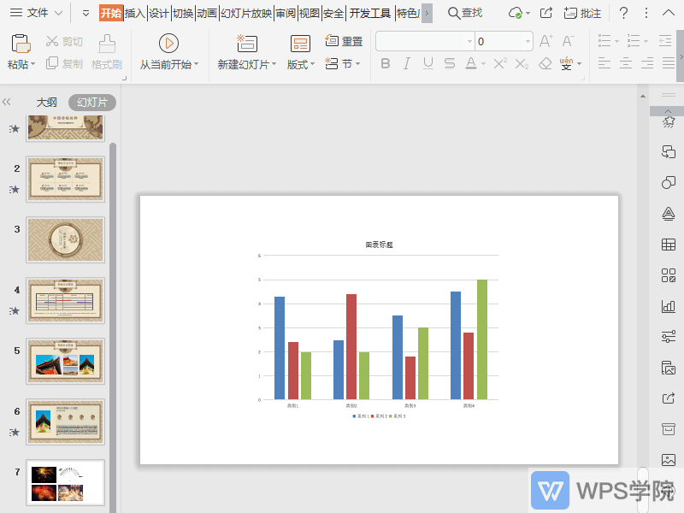
Task: Start slideshow with 从当前开始 play icon
Action: 168,44
